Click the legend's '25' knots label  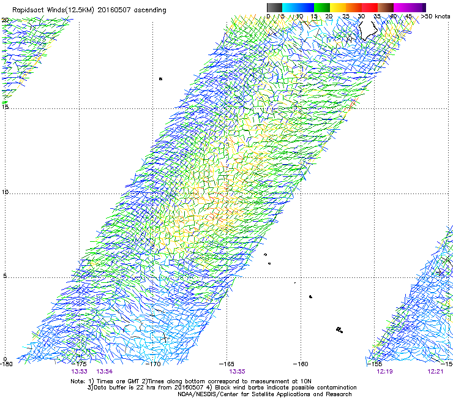point(345,17)
